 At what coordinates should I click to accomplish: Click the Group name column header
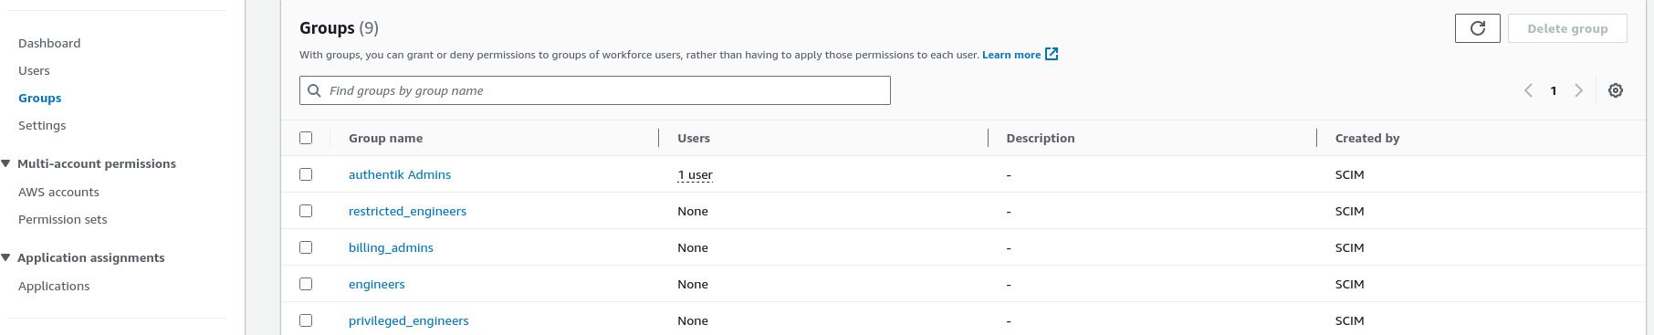click(x=385, y=138)
